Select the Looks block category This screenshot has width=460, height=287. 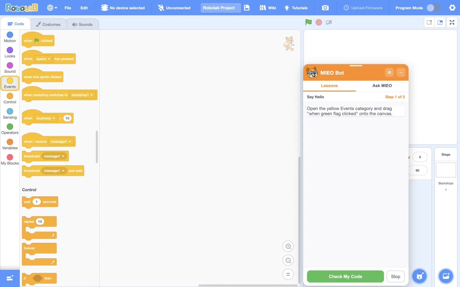10,53
